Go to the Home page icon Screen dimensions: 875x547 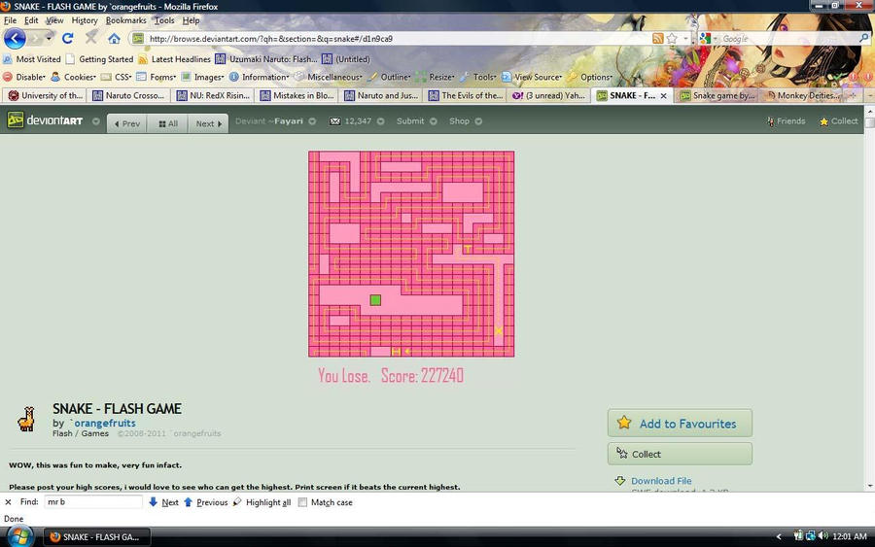point(114,39)
